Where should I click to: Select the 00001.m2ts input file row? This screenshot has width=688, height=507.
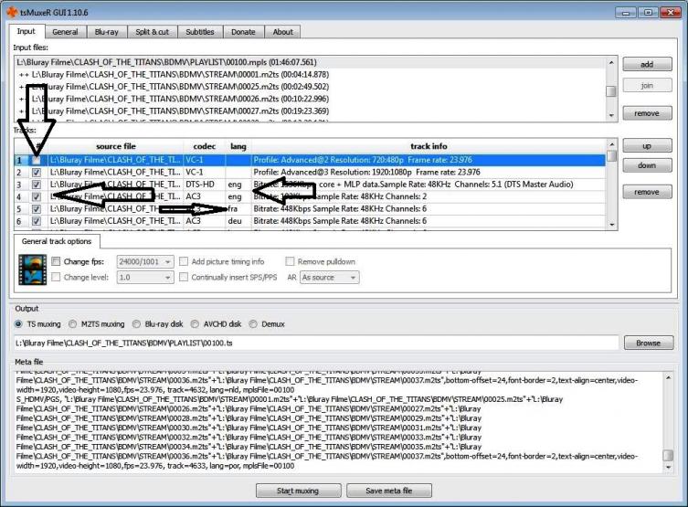pos(310,75)
